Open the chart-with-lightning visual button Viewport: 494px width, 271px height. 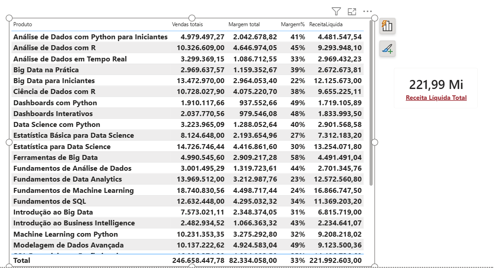tap(387, 26)
